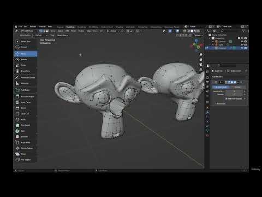Open the Vertex menu in header
262x197 pixels.
tap(81, 31)
